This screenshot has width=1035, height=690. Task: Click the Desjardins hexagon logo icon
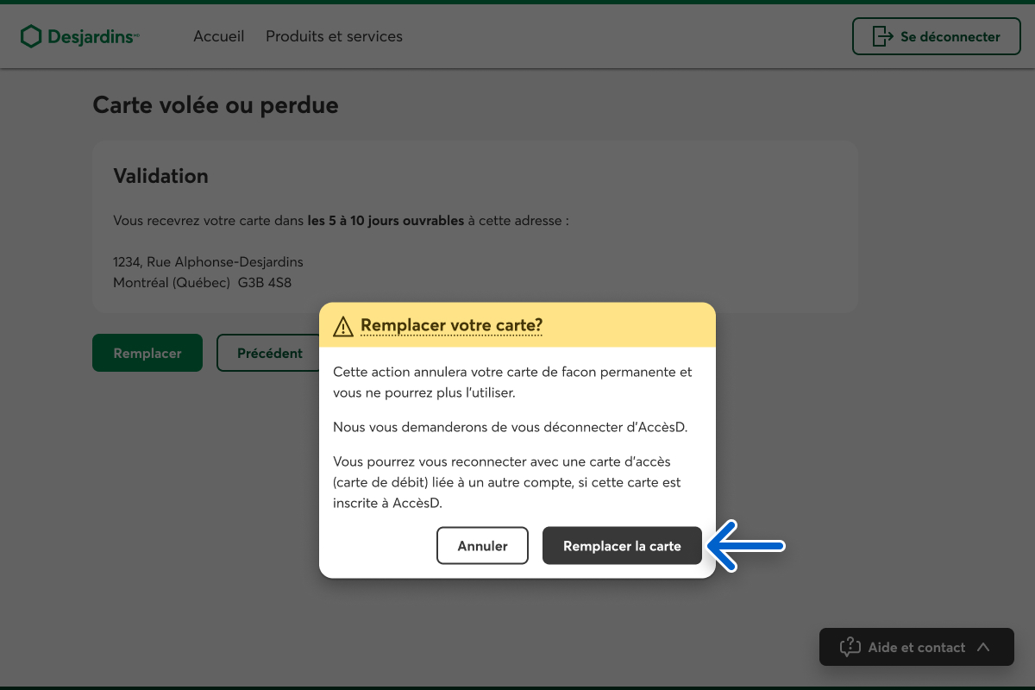point(31,36)
